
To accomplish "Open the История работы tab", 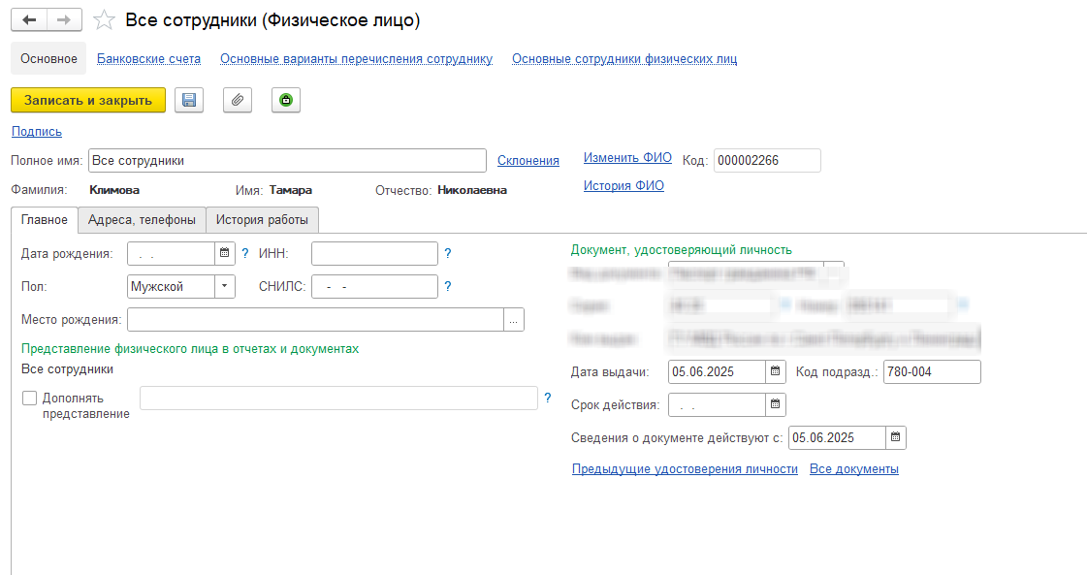I will 262,220.
